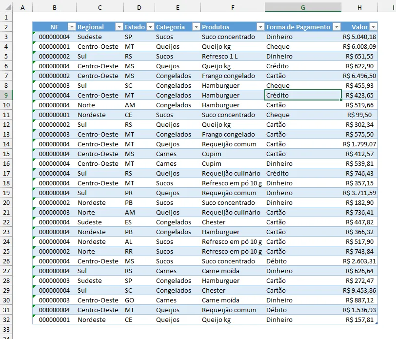Open the Estado column filter dropdown

coord(150,27)
